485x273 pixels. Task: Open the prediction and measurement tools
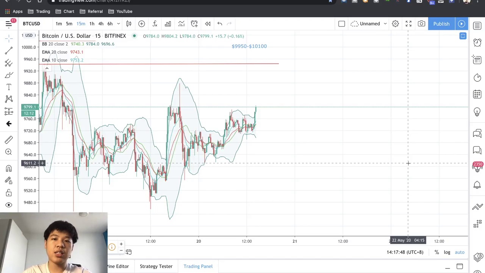pos(9,111)
